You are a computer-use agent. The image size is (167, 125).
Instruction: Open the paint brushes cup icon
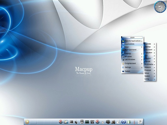pos(103,122)
